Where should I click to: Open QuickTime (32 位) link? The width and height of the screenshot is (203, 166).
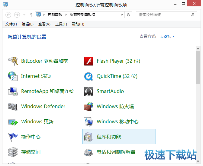(x=117, y=76)
